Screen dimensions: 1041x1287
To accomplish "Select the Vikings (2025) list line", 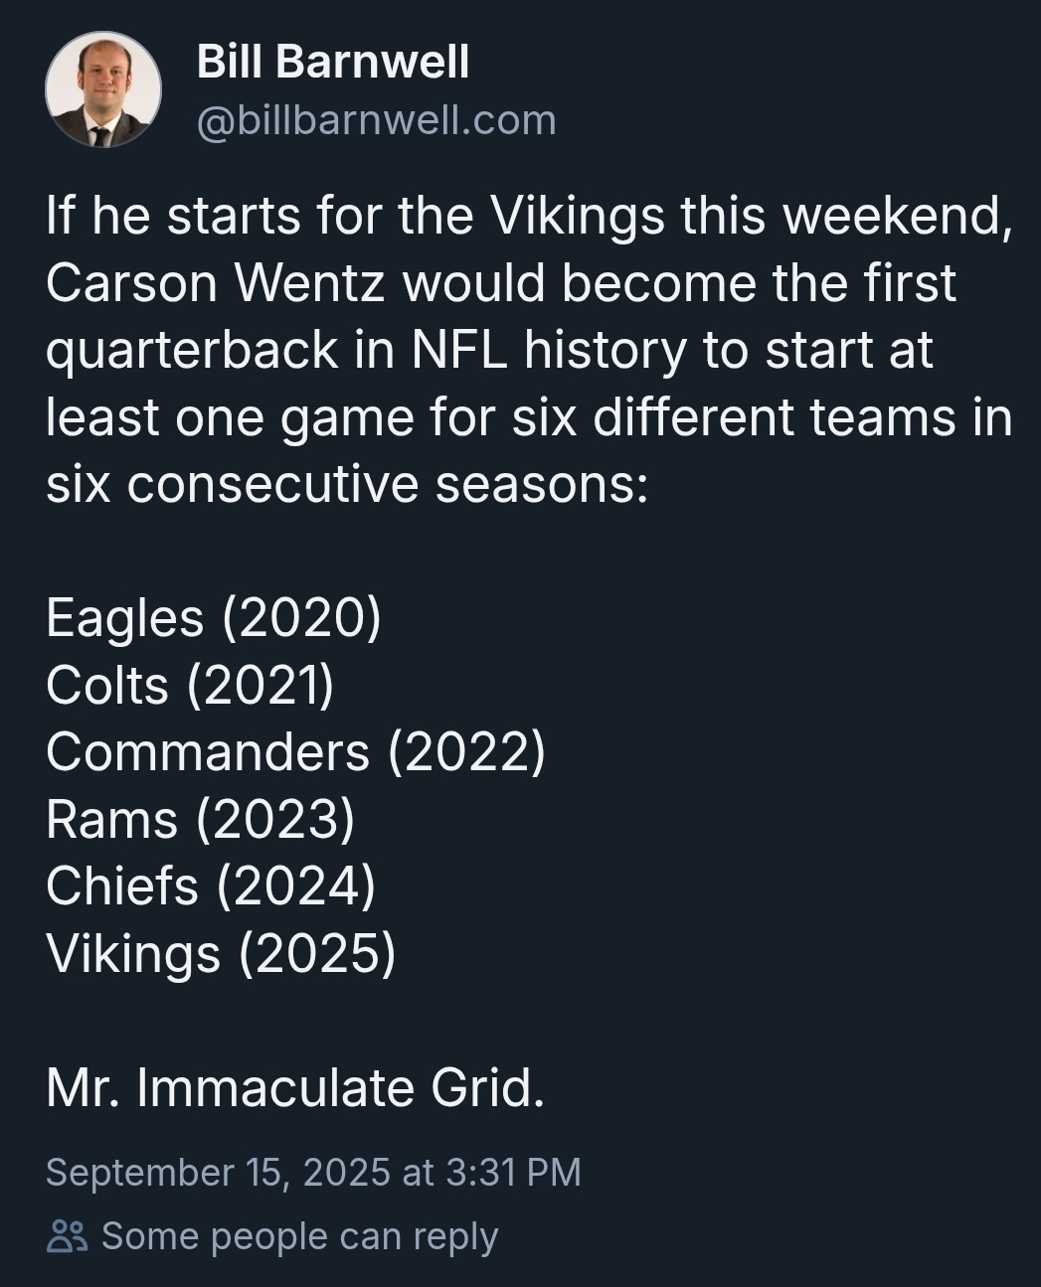I will tap(221, 953).
